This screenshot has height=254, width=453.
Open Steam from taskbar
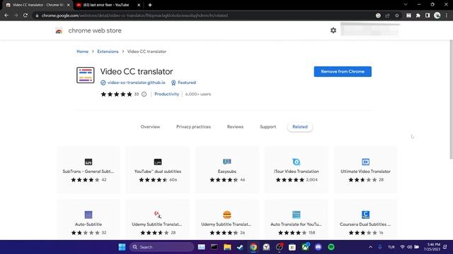pyautogui.click(x=240, y=247)
